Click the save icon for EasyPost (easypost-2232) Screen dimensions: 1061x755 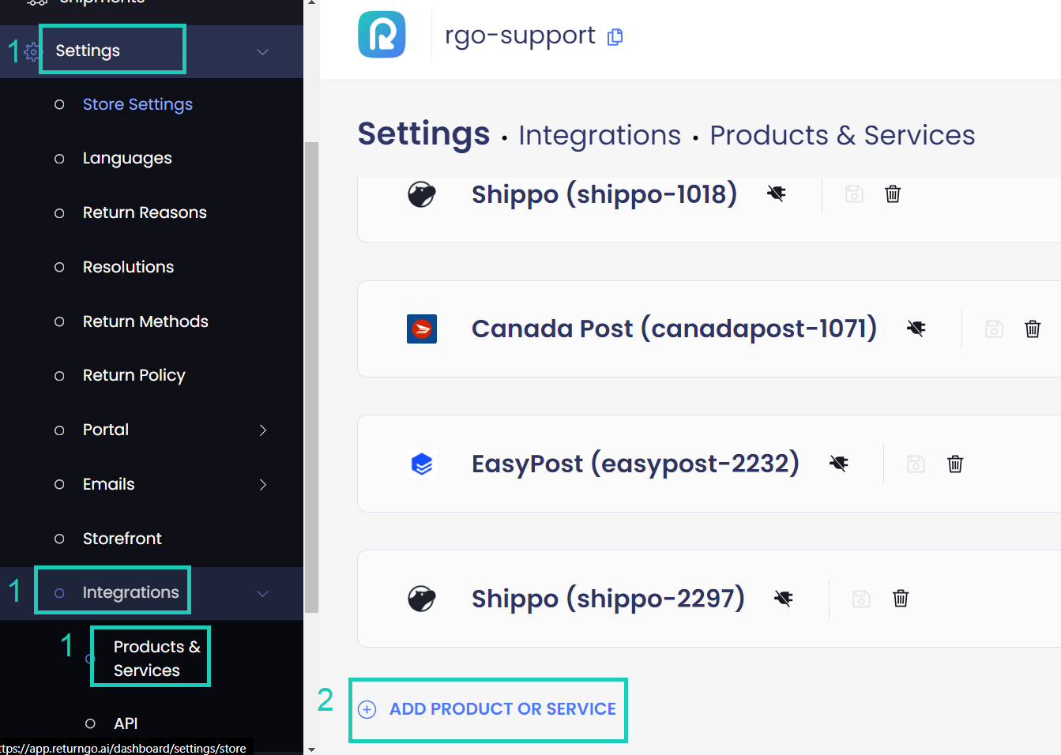(x=916, y=464)
